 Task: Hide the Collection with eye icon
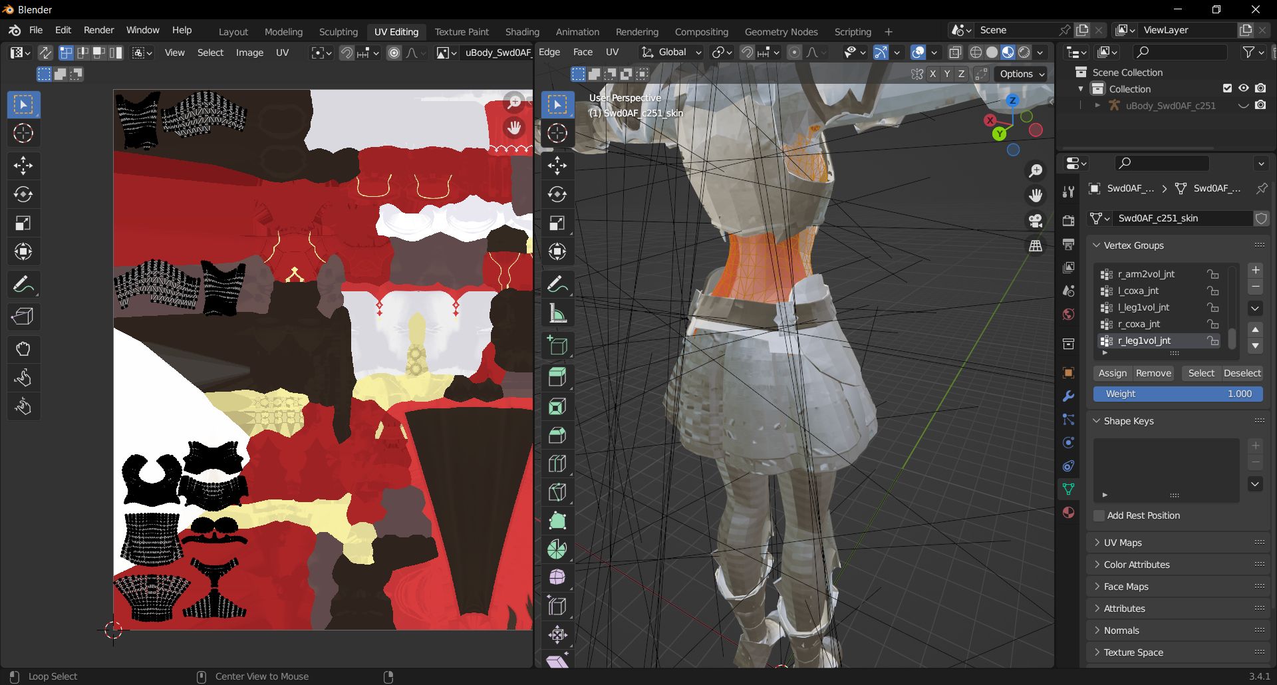pos(1244,88)
